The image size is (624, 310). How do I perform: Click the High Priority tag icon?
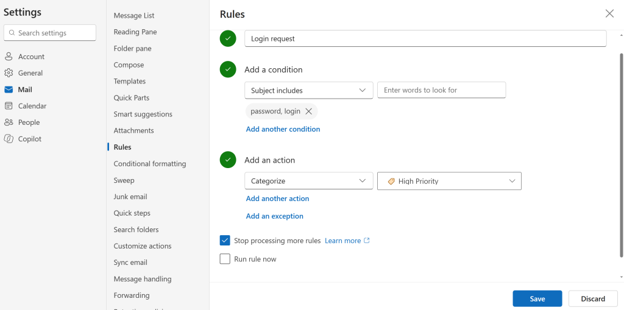pos(391,181)
